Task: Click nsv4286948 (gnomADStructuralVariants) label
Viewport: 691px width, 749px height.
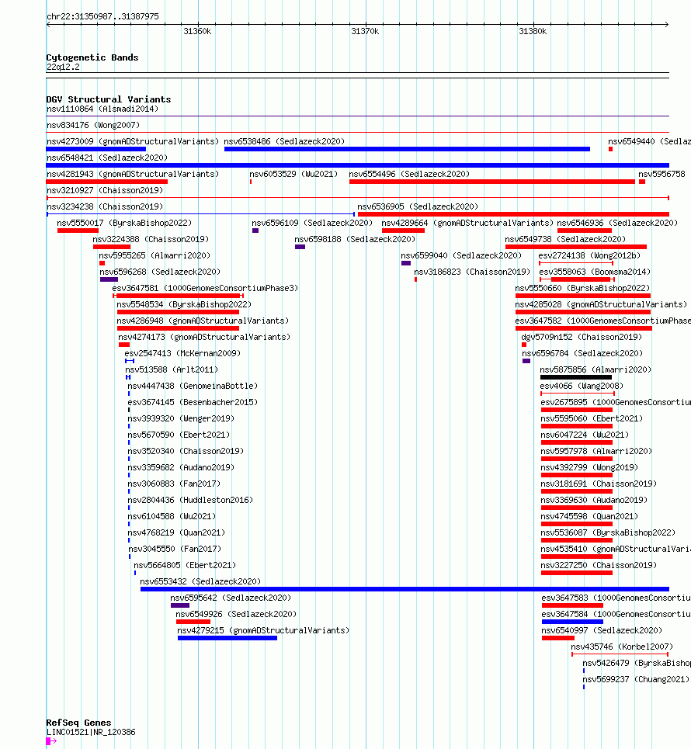Action: (x=203, y=321)
